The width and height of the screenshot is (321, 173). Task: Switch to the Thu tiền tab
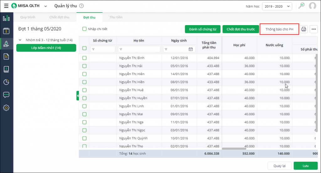click(116, 17)
